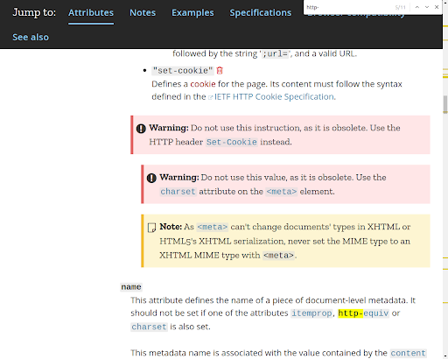The height and width of the screenshot is (359, 448).
Task: Open the highlighted http-equiv link
Action: click(363, 313)
